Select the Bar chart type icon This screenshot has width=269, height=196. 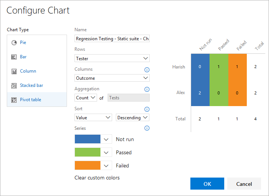tap(14, 57)
